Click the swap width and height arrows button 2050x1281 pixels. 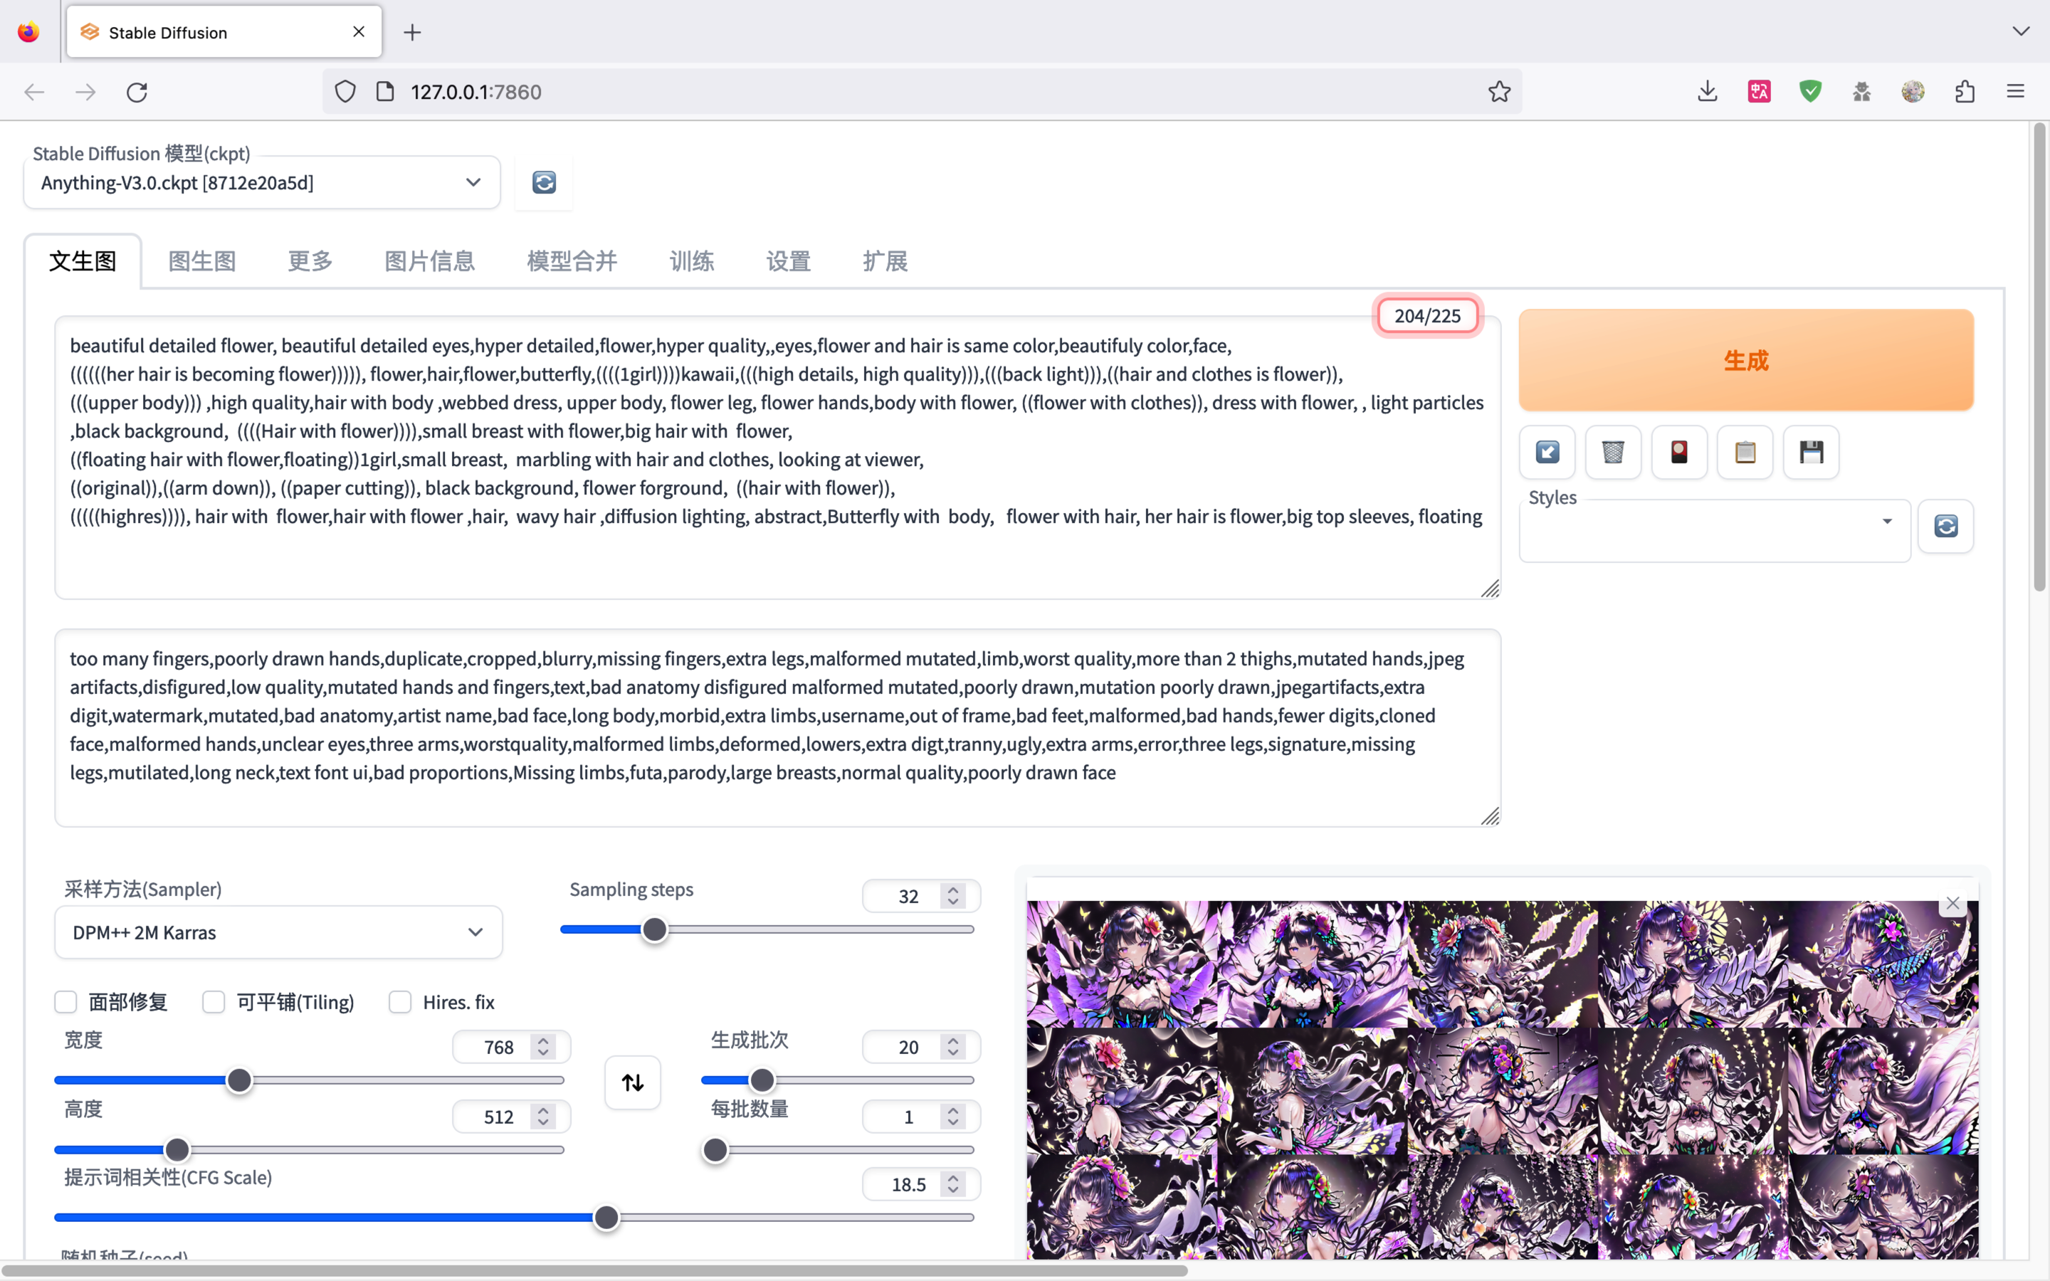pyautogui.click(x=633, y=1082)
